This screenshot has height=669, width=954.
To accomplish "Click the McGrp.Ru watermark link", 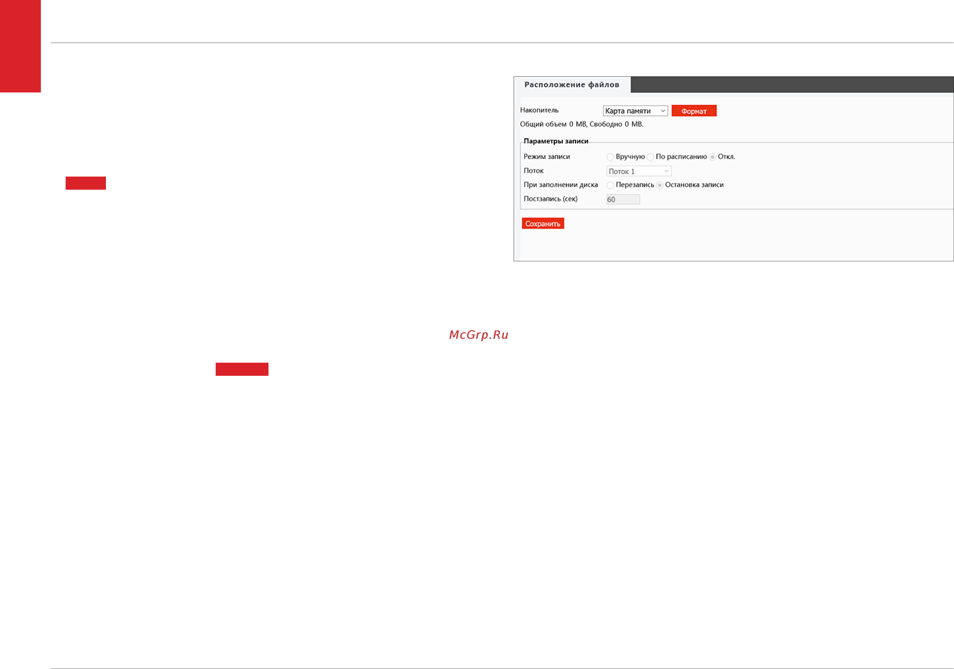I will click(479, 335).
